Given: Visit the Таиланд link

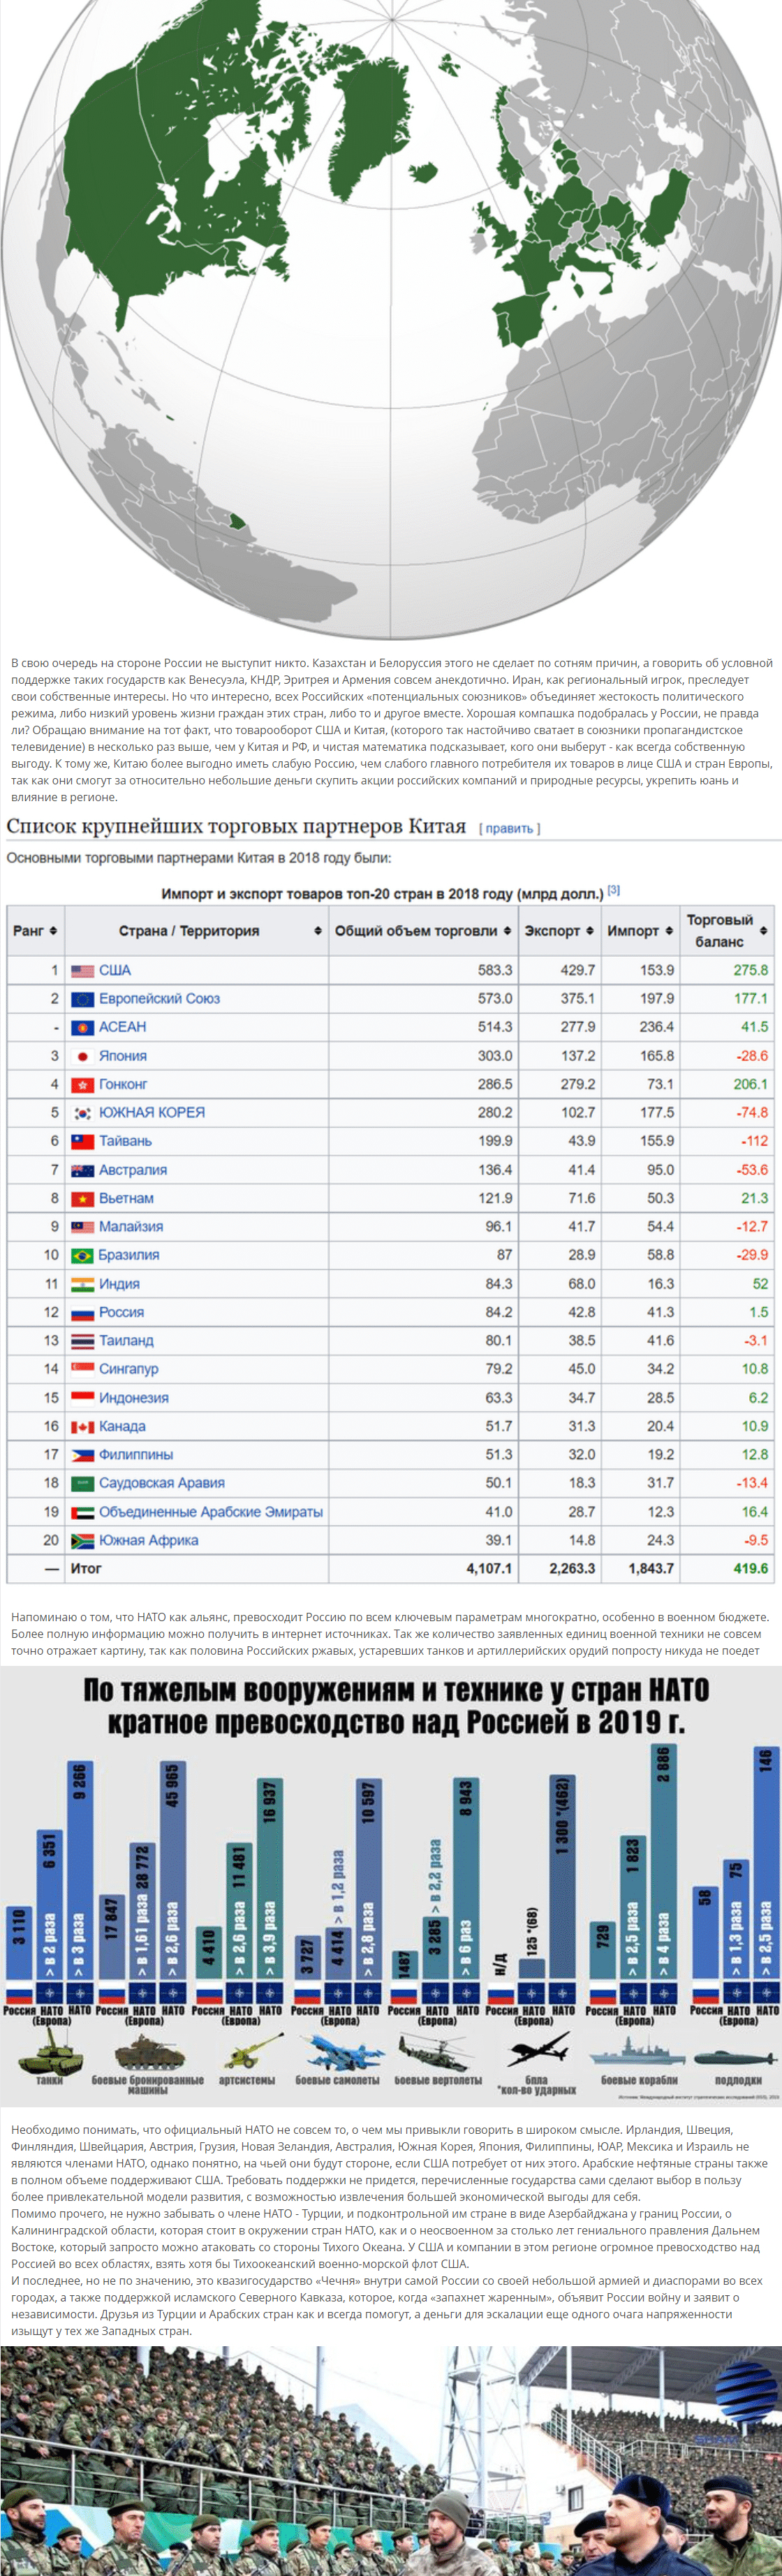Looking at the screenshot, I should coord(126,1340).
